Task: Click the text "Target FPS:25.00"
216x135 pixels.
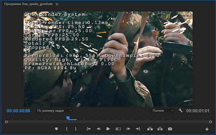Action: point(52,35)
